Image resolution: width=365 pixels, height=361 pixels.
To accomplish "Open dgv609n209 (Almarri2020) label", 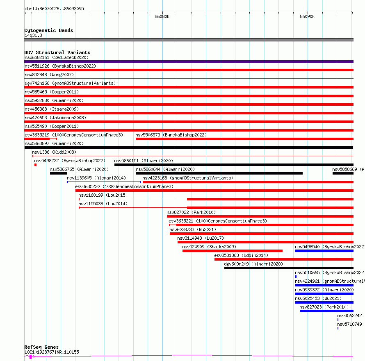I will coord(253,264).
